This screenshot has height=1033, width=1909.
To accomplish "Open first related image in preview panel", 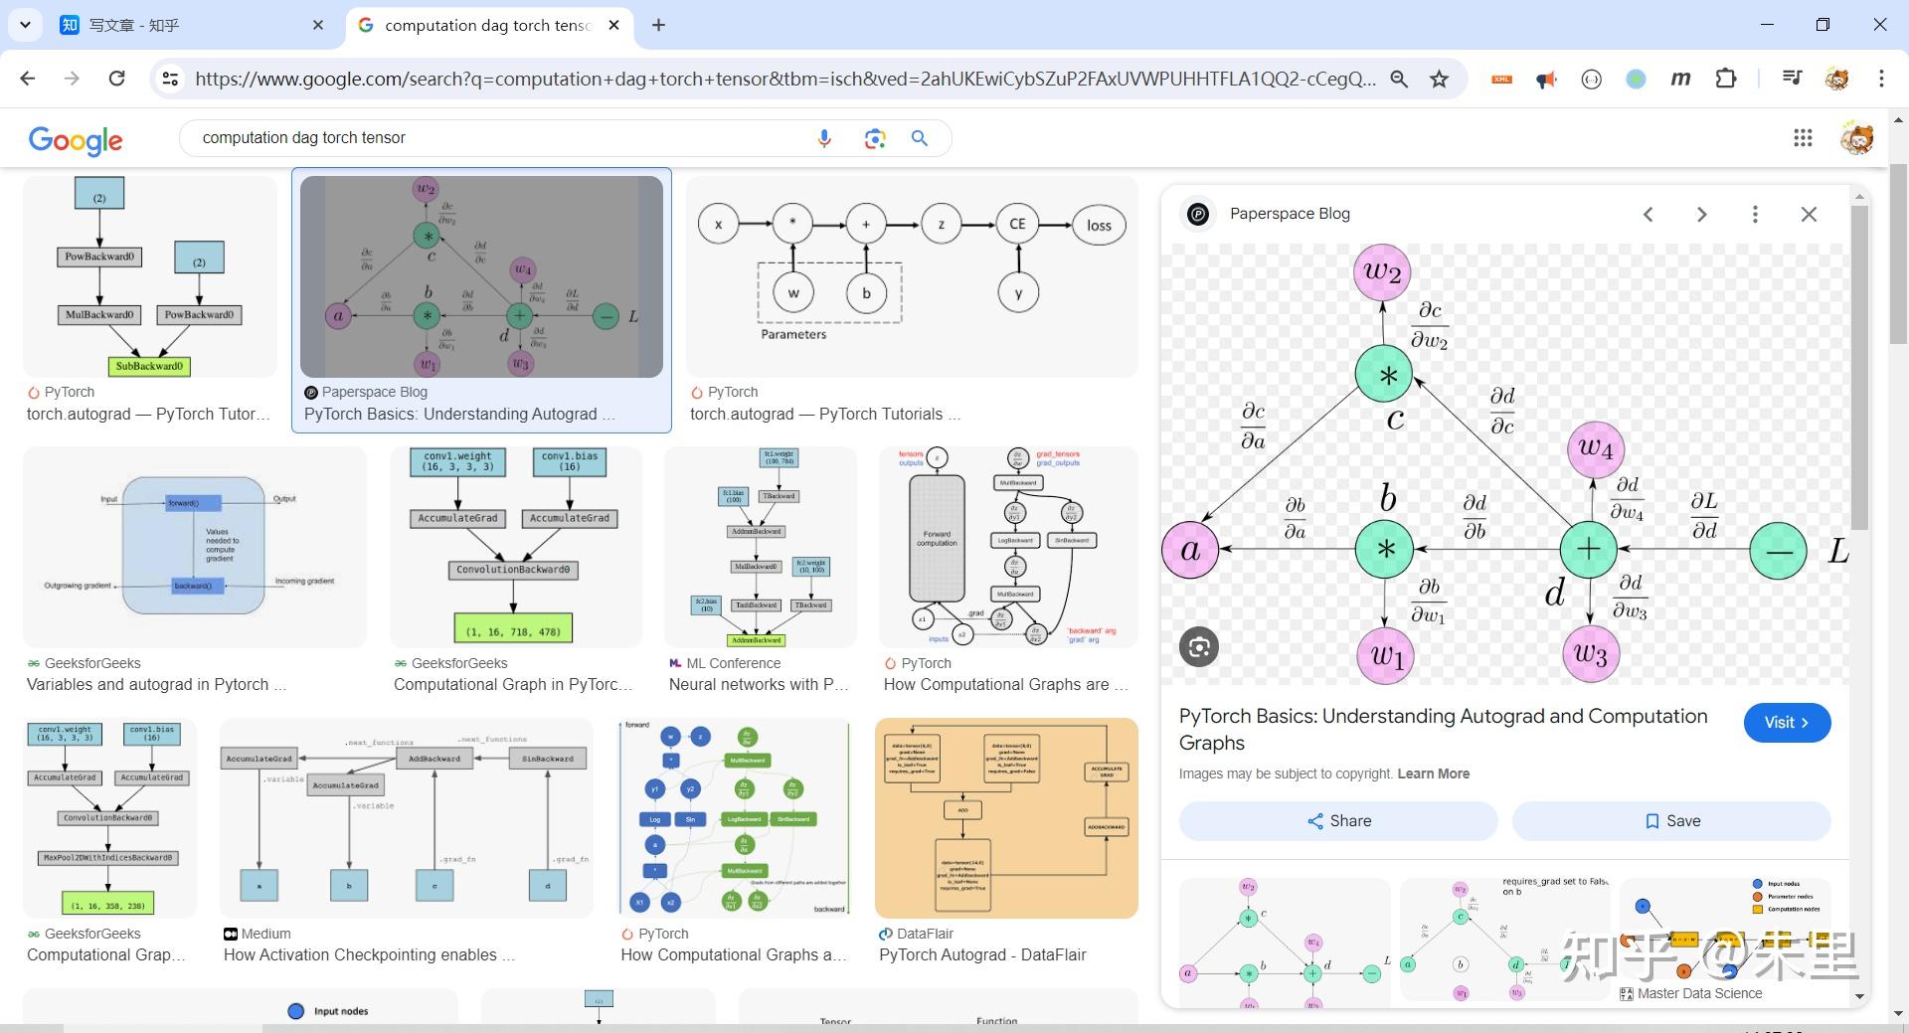I will click(1285, 942).
